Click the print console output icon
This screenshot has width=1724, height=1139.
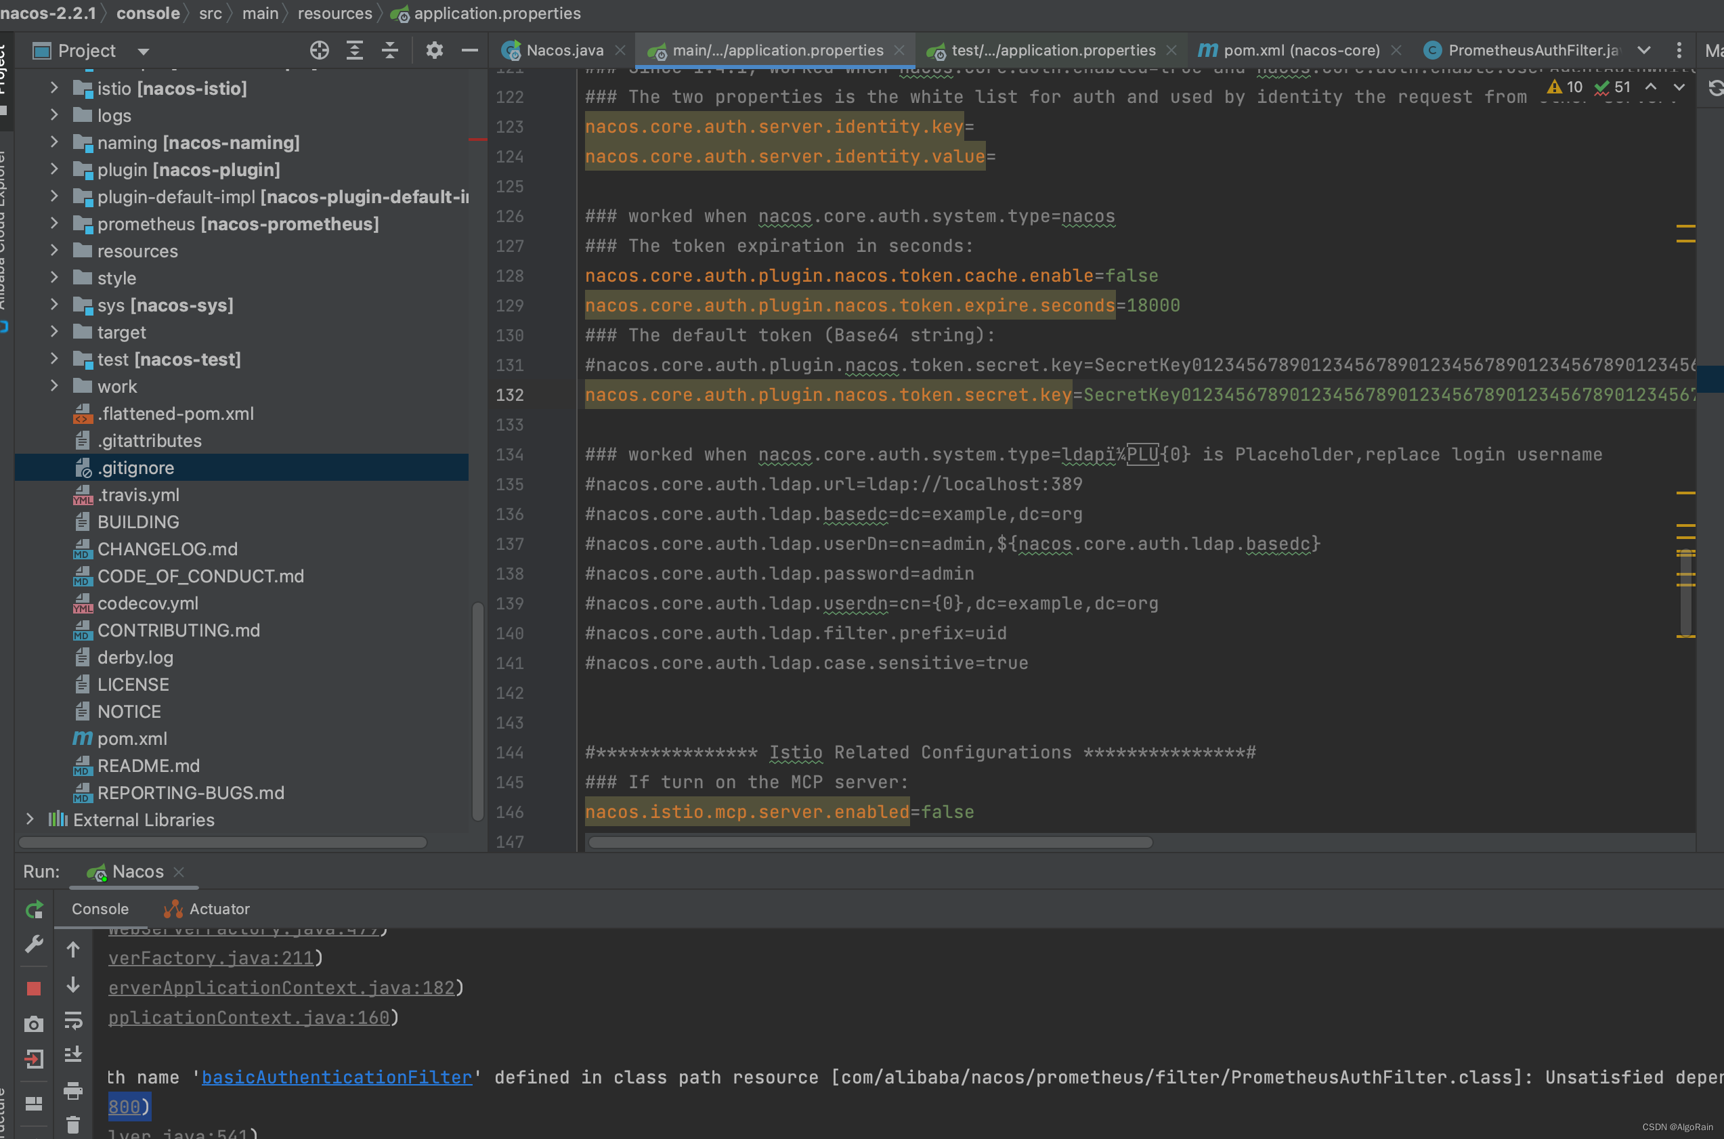(72, 1090)
